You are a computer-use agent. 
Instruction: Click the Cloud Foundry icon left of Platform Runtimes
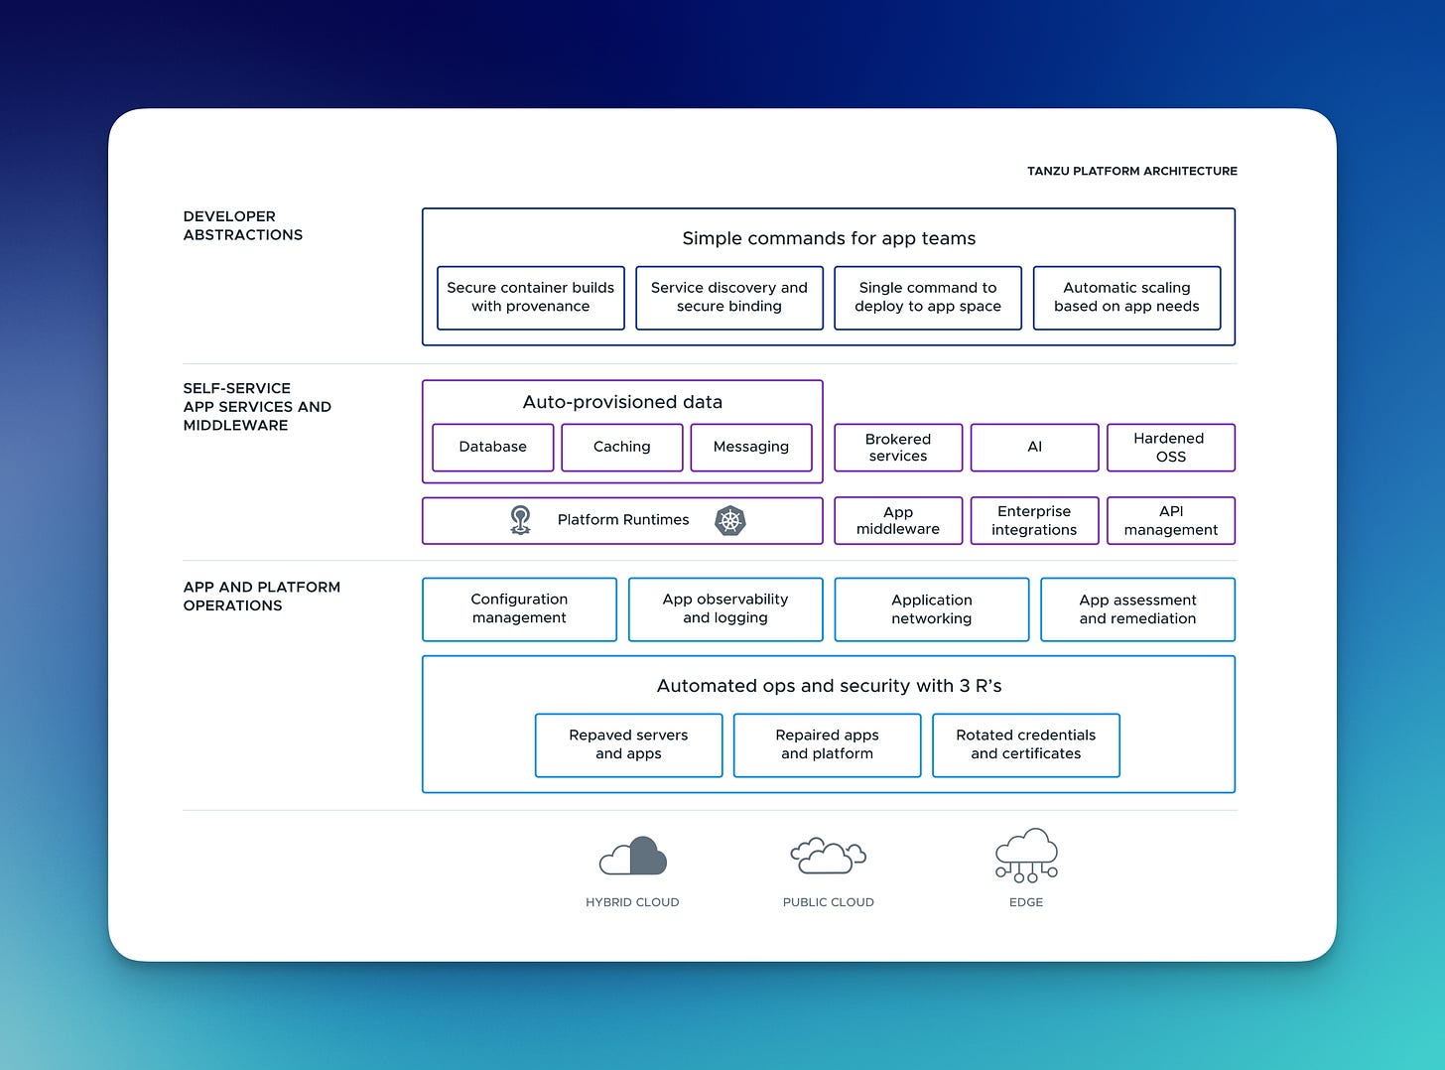[x=520, y=520]
